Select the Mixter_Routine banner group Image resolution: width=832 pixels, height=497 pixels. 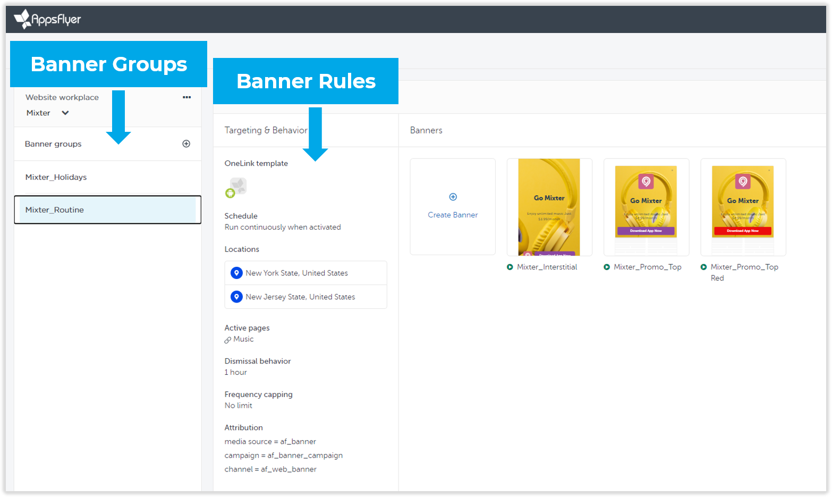(107, 210)
